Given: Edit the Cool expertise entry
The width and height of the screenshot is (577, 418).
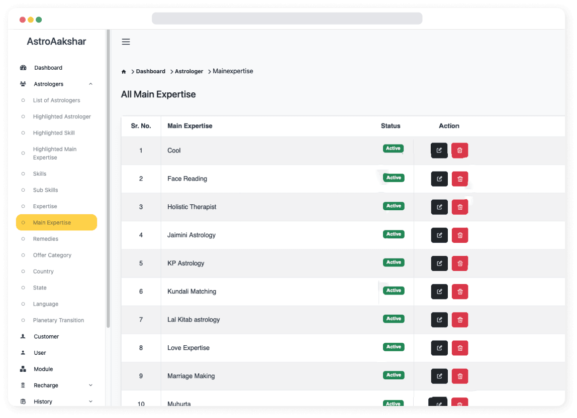Looking at the screenshot, I should 438,150.
